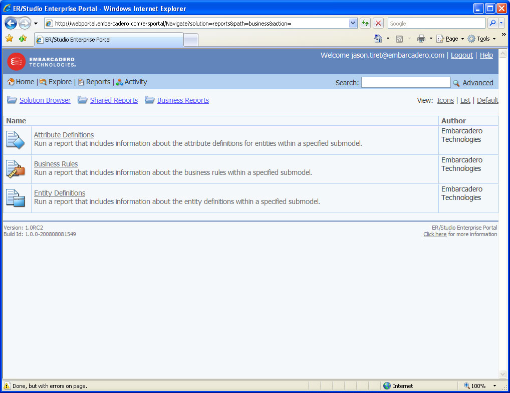Open the search provider options dropdown
Image resolution: width=510 pixels, height=393 pixels.
[501, 23]
